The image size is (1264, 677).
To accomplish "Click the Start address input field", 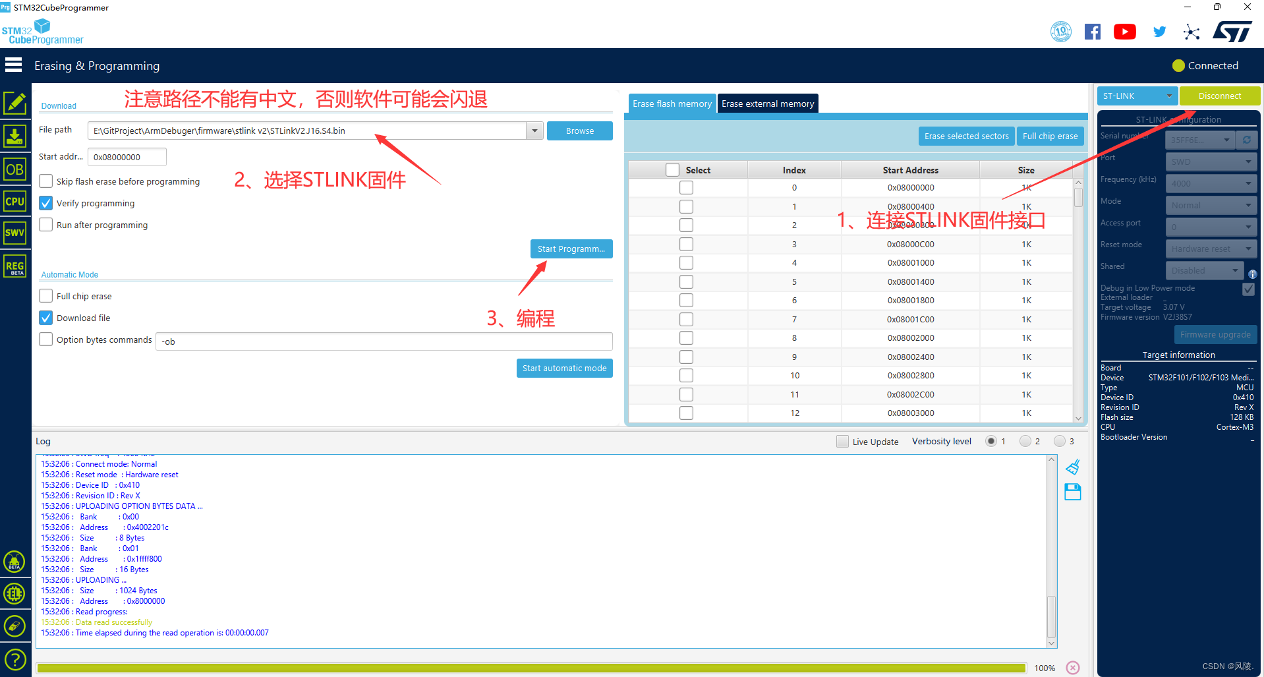I will pos(127,157).
